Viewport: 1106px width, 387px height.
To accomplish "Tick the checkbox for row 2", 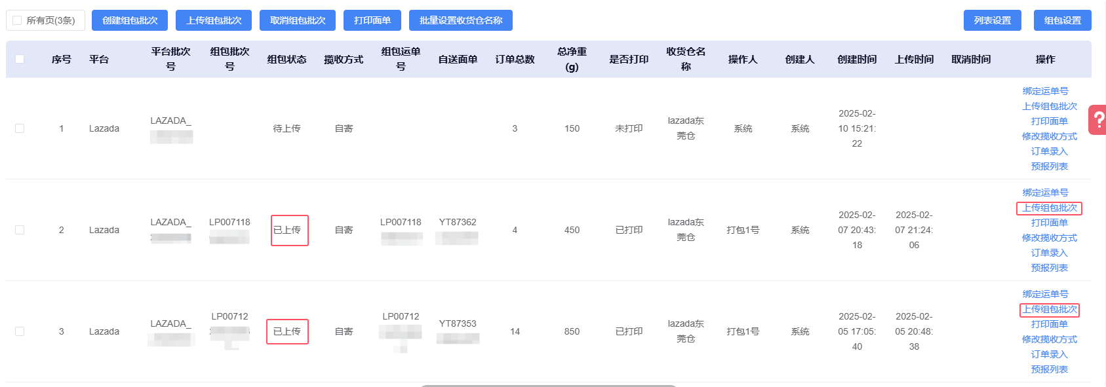I will [x=20, y=230].
